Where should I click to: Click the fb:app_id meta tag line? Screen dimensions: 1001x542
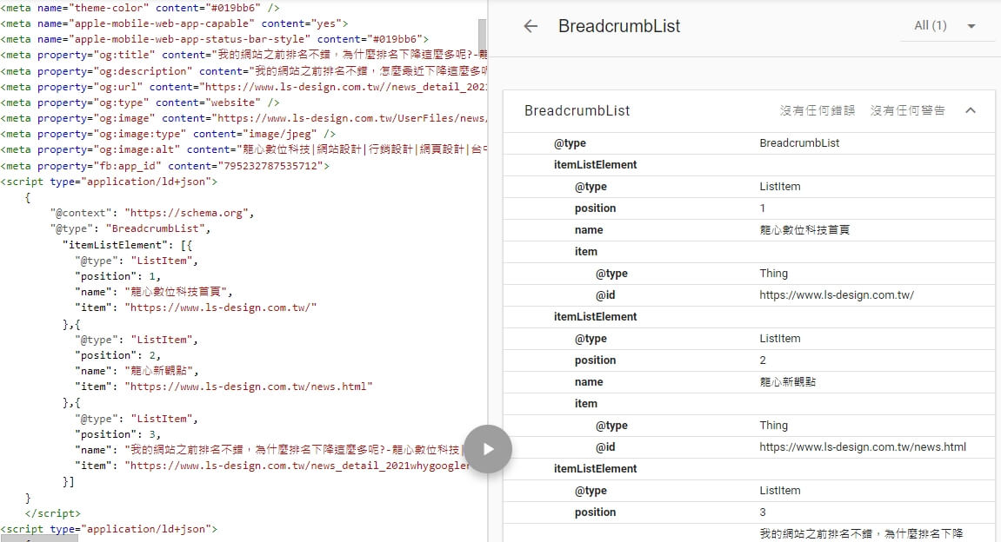(164, 166)
